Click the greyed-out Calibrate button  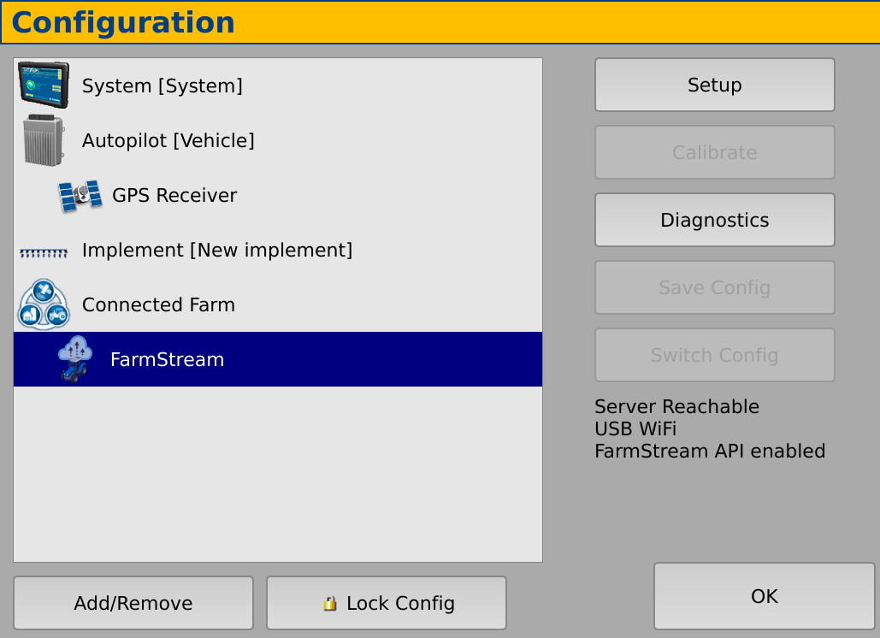tap(714, 152)
